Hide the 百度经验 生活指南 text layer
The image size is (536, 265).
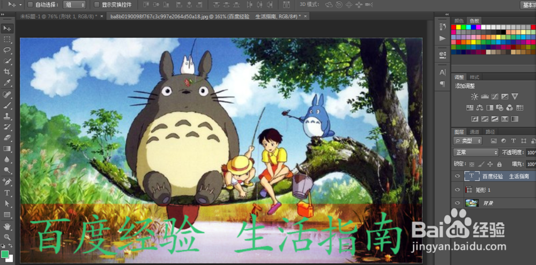pyautogui.click(x=457, y=176)
